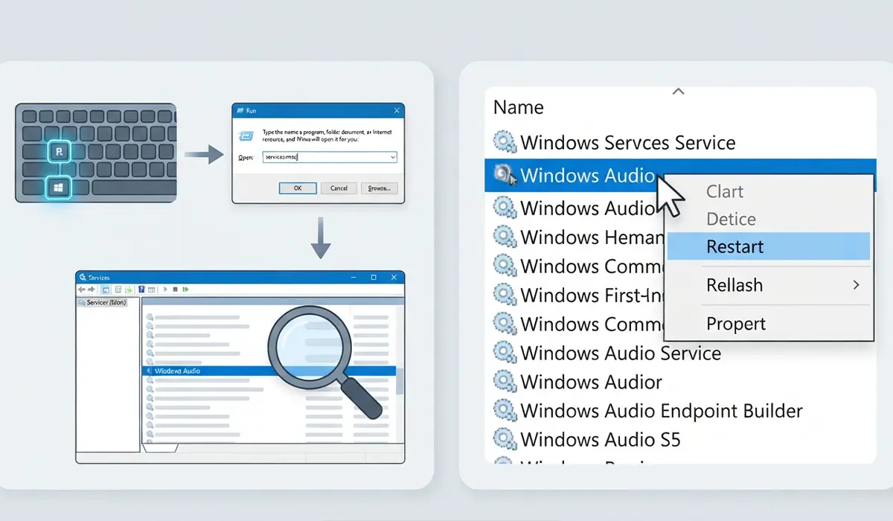Click the Start service play icon in the Services toolbar

pos(164,289)
